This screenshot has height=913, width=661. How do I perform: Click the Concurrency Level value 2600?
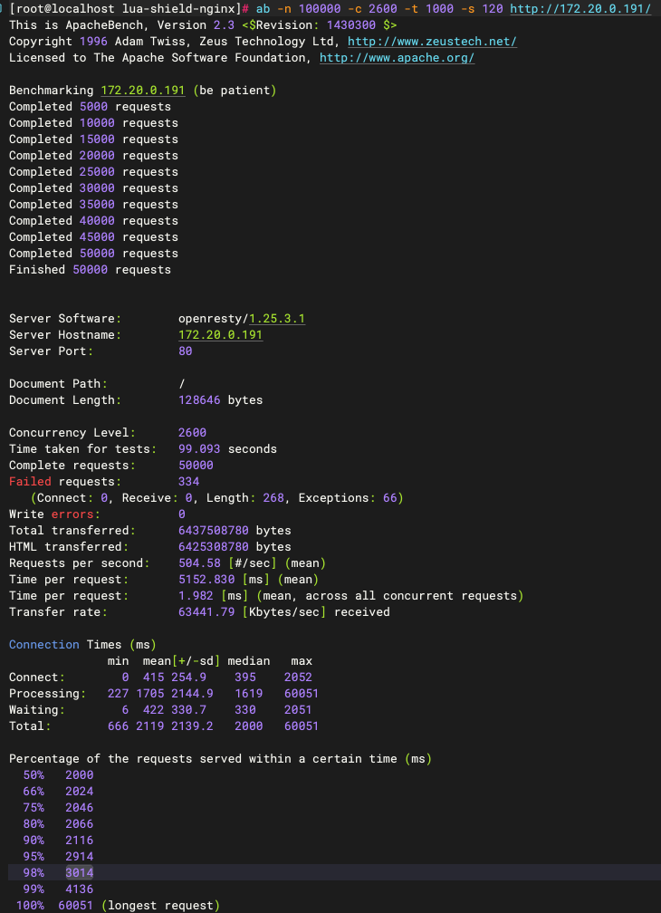pyautogui.click(x=192, y=433)
